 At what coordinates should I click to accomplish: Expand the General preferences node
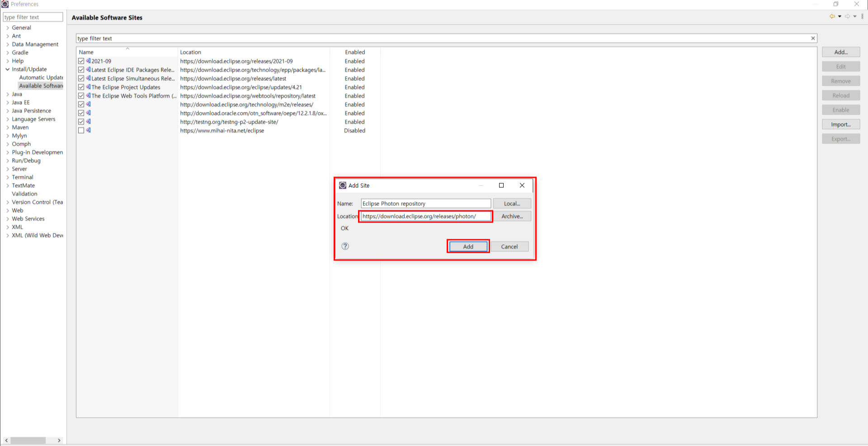click(8, 28)
